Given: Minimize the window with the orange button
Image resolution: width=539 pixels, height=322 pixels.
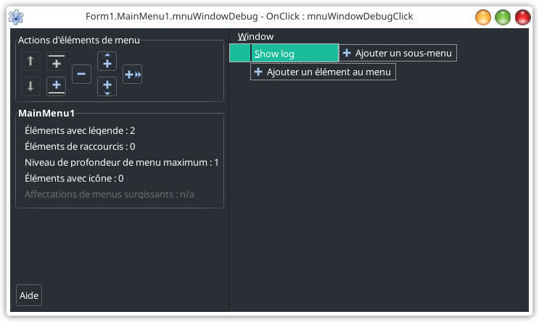Looking at the screenshot, I should click(483, 17).
